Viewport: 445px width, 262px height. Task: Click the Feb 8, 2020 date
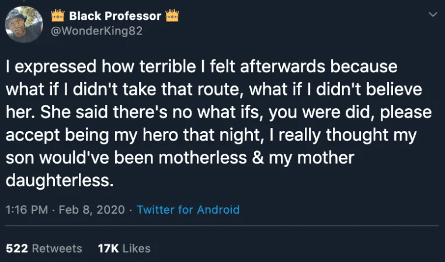pos(92,210)
